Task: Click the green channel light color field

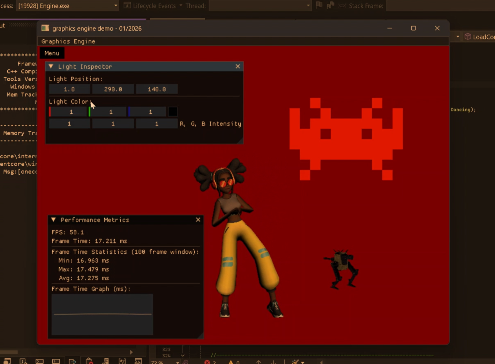Action: (x=109, y=112)
